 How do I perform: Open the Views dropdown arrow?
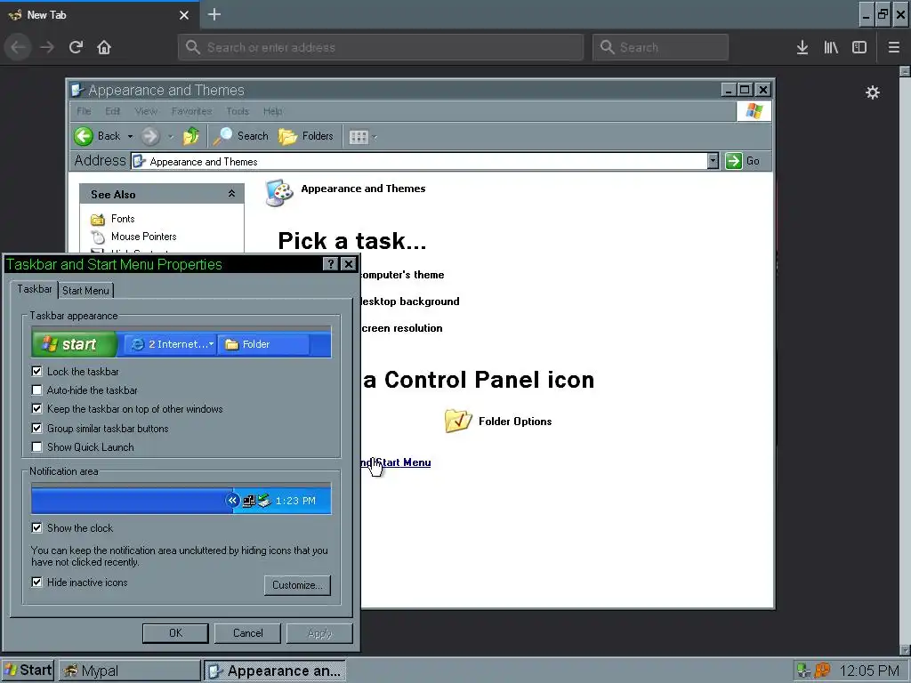click(x=375, y=138)
